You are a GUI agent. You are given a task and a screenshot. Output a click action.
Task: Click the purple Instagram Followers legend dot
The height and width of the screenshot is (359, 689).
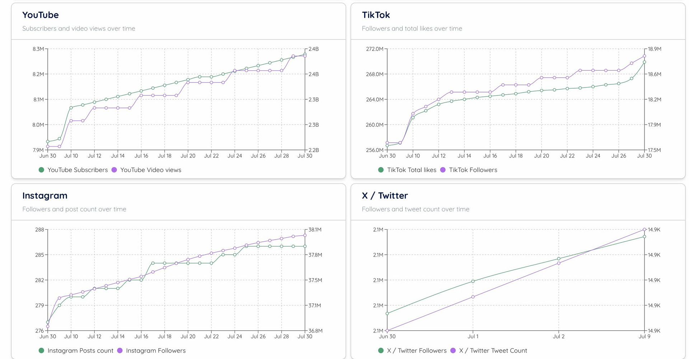click(120, 351)
